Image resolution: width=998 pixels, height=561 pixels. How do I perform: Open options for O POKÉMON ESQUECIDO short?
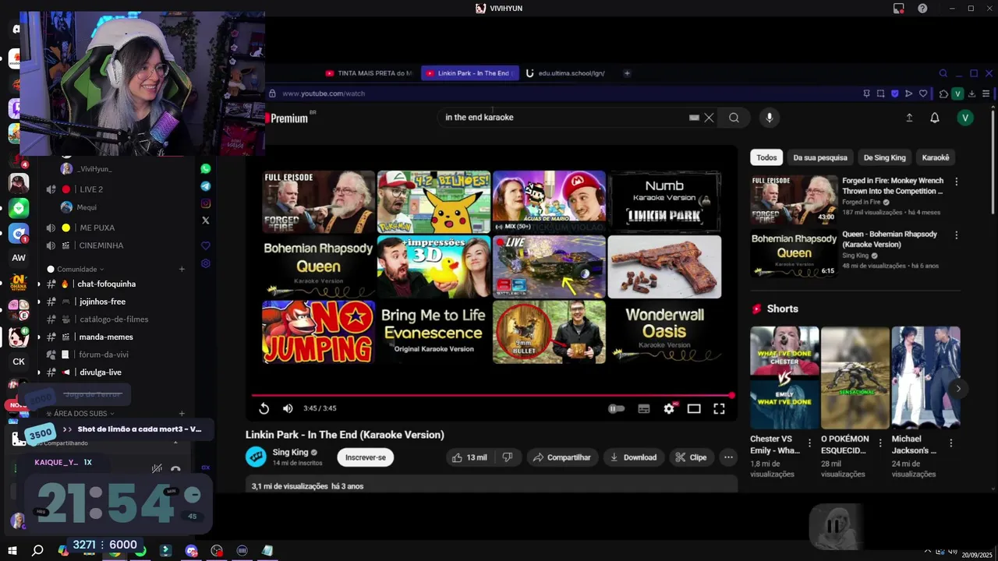[x=880, y=443]
